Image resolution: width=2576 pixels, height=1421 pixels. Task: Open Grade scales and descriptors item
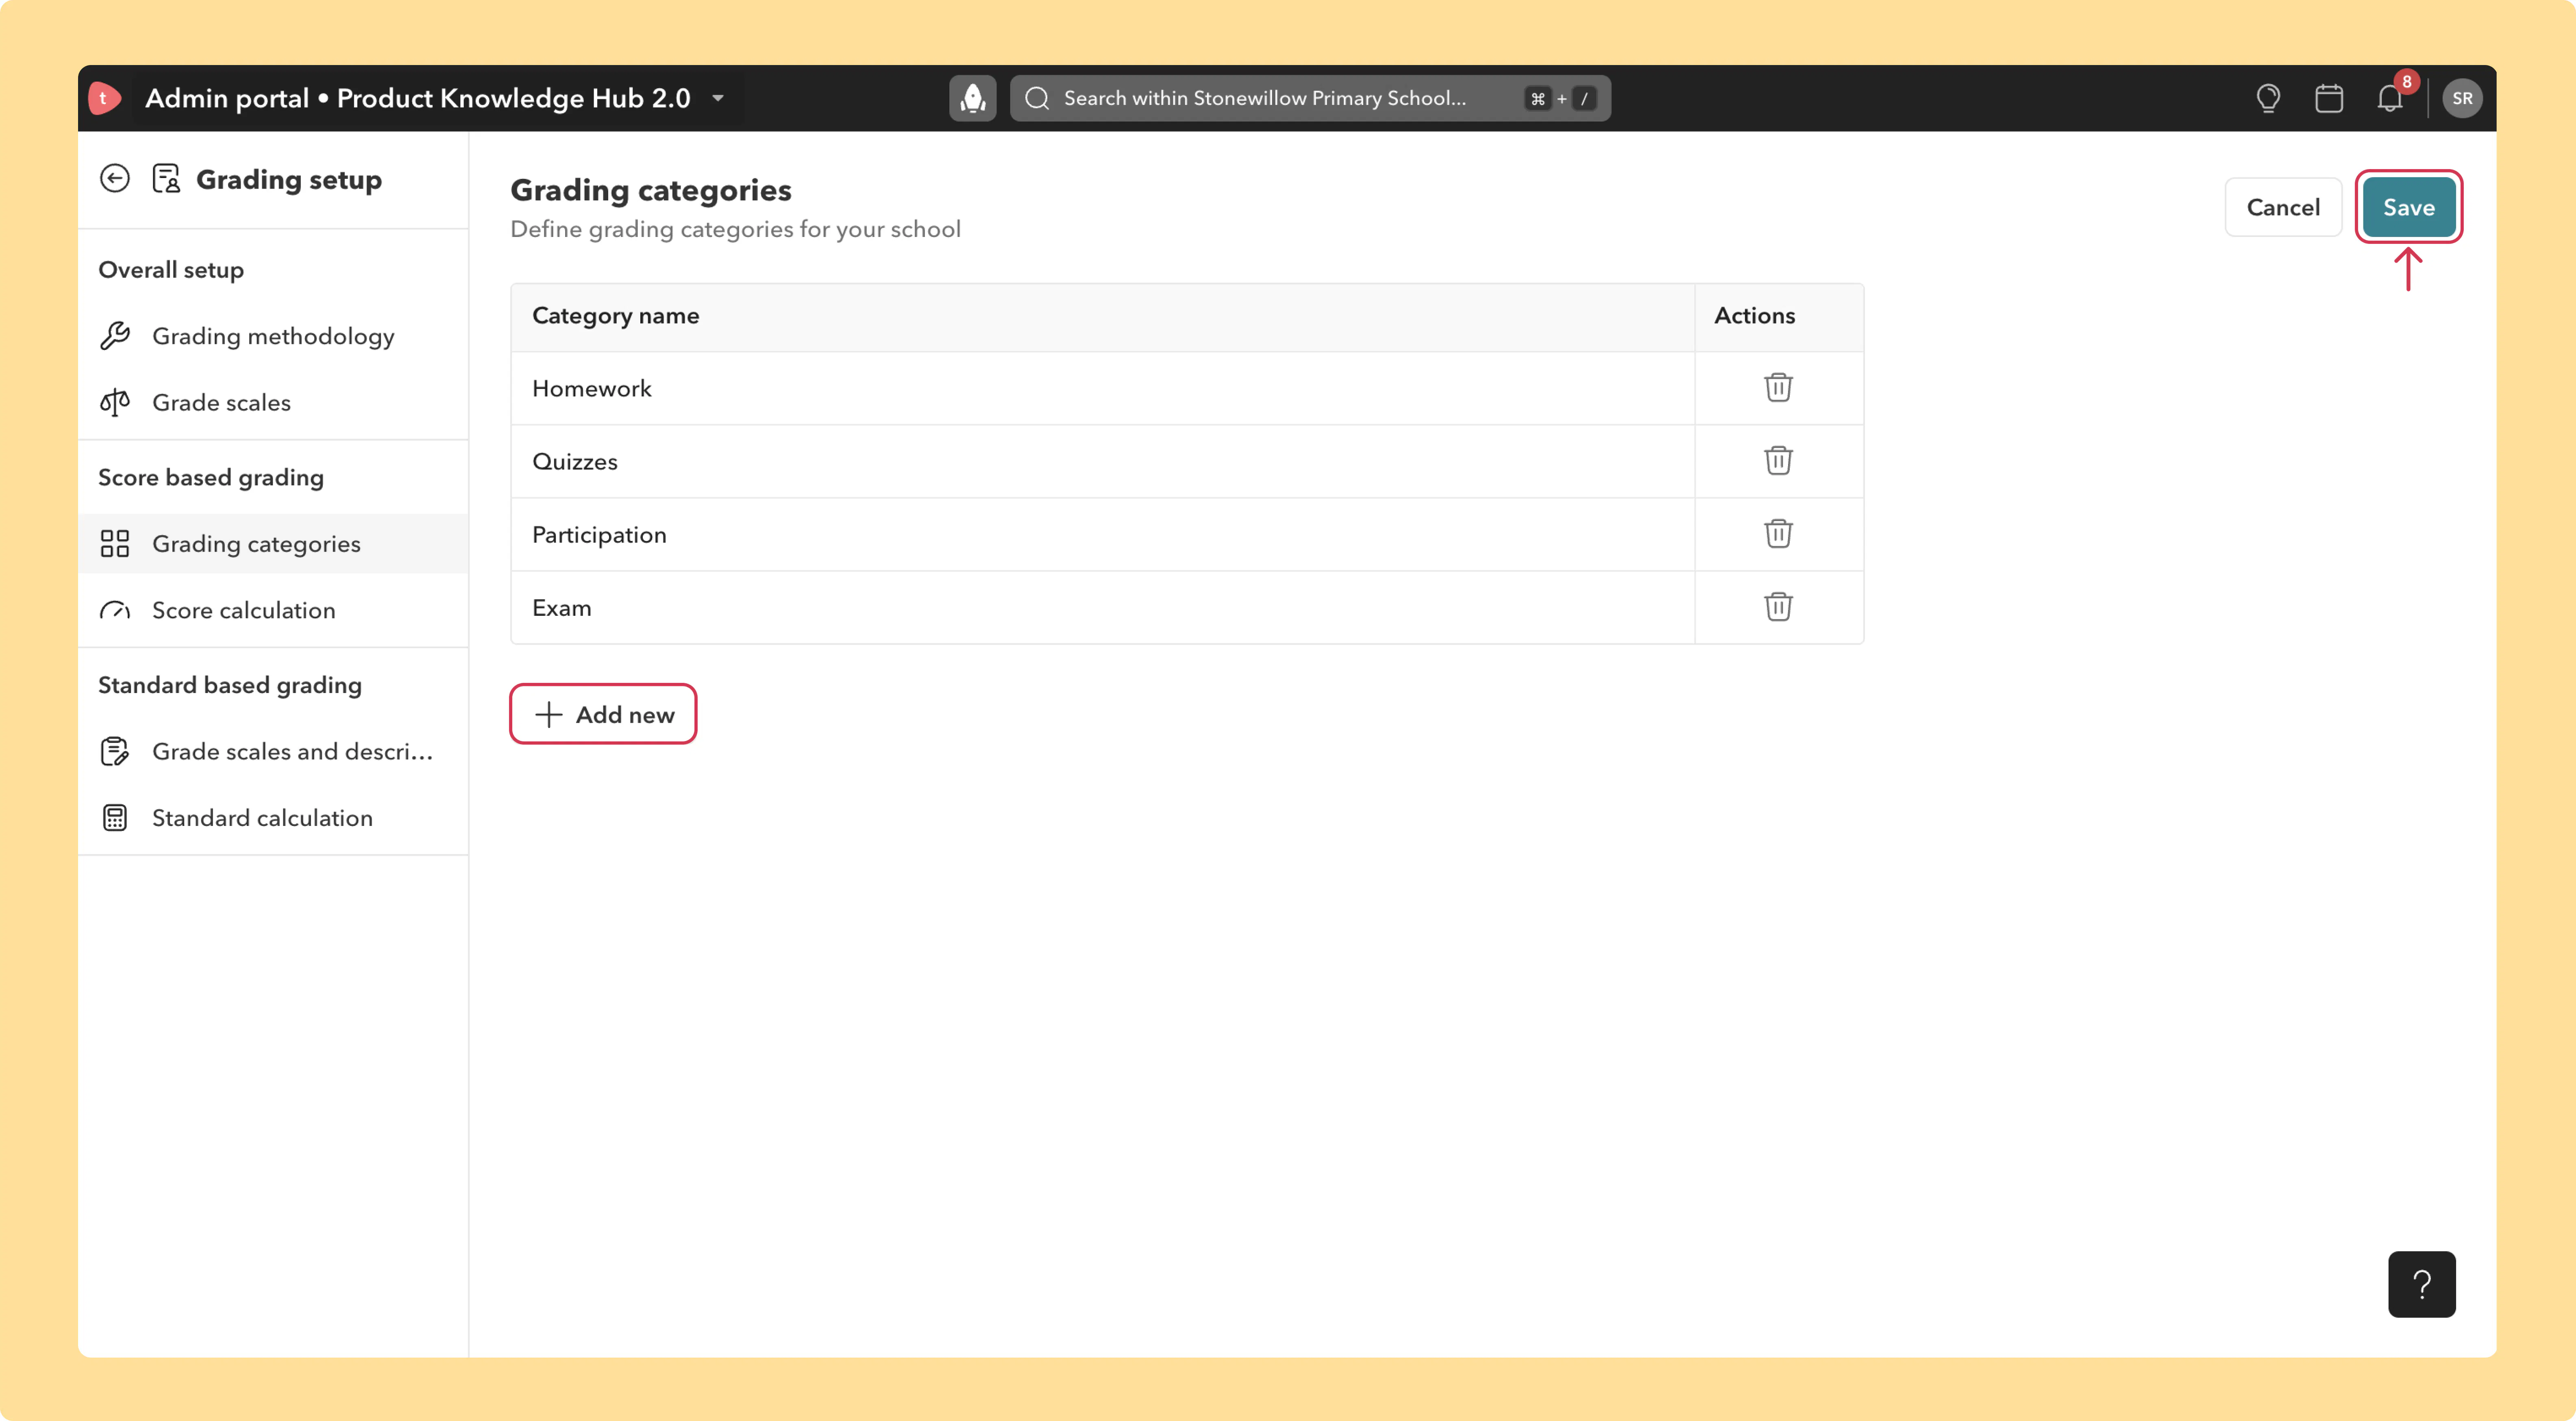click(x=273, y=751)
